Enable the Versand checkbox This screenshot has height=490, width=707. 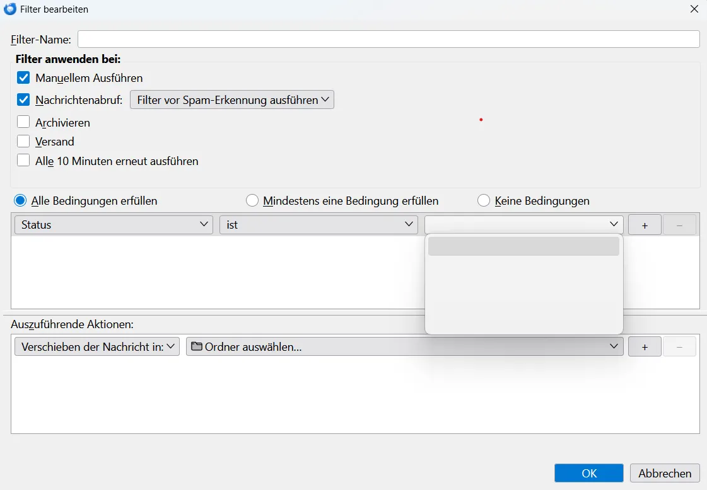pos(23,141)
